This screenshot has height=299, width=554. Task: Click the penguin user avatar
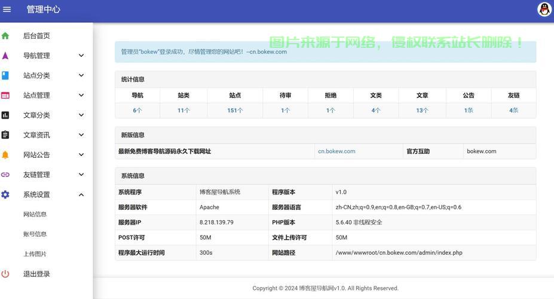(544, 10)
